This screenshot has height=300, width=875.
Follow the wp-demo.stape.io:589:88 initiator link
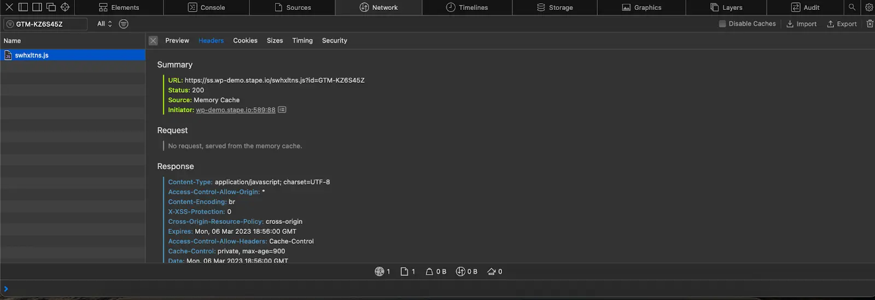(236, 110)
